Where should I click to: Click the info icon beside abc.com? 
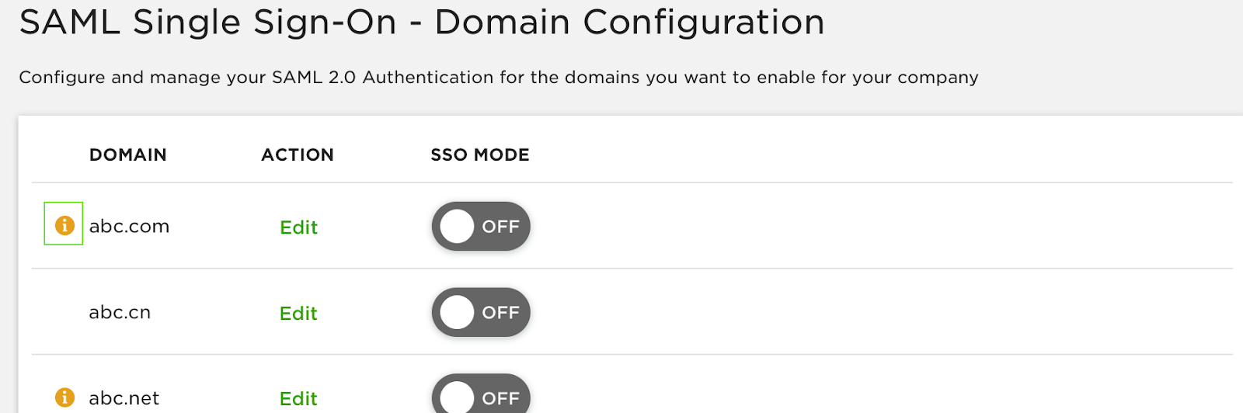pos(64,225)
